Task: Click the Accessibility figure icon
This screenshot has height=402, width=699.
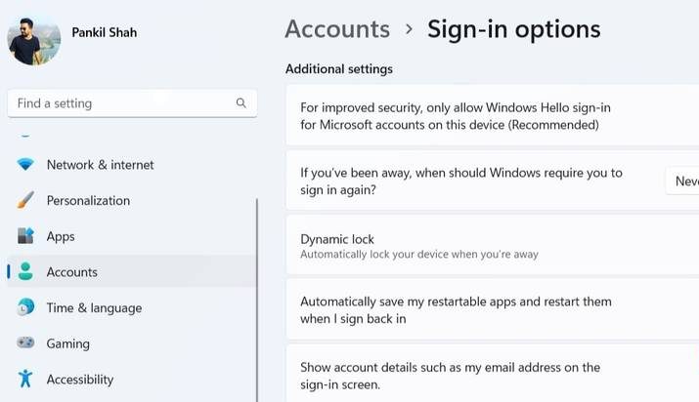Action: pos(25,379)
